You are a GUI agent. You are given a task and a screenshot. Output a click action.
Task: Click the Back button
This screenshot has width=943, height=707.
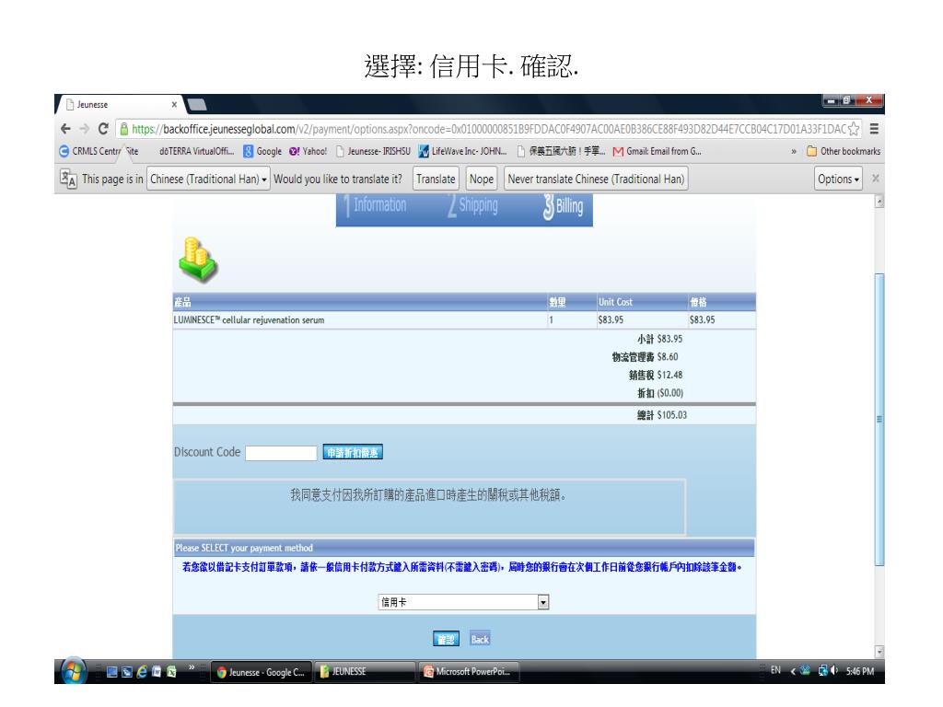click(x=479, y=639)
